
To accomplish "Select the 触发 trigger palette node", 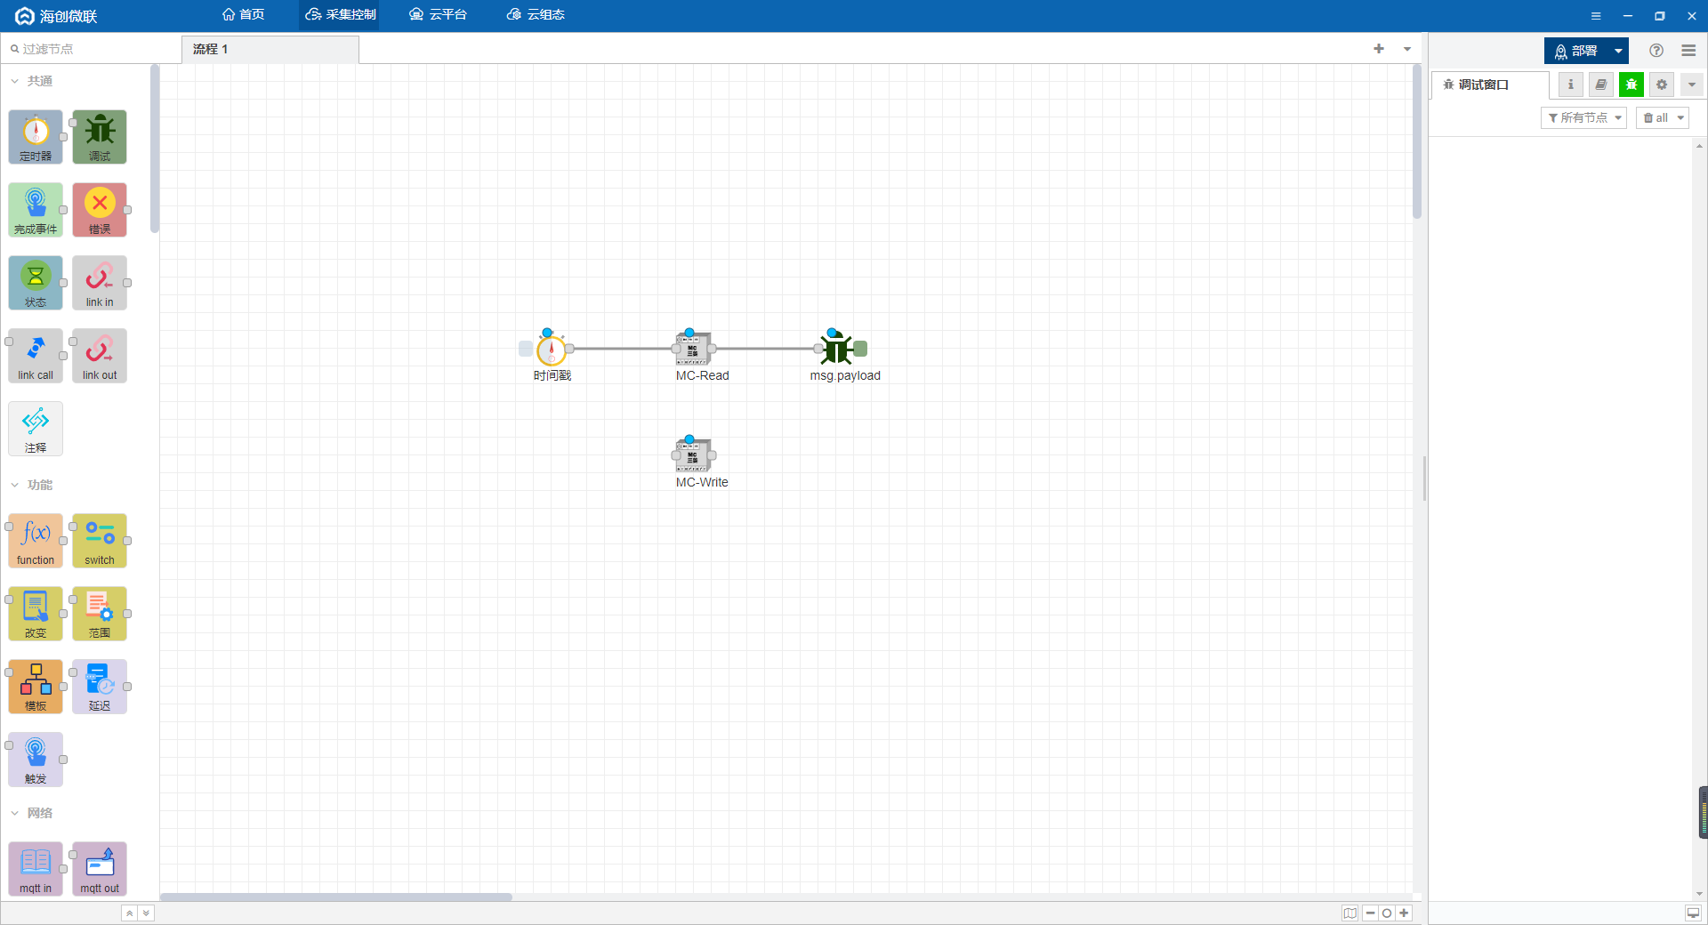I will [x=36, y=760].
